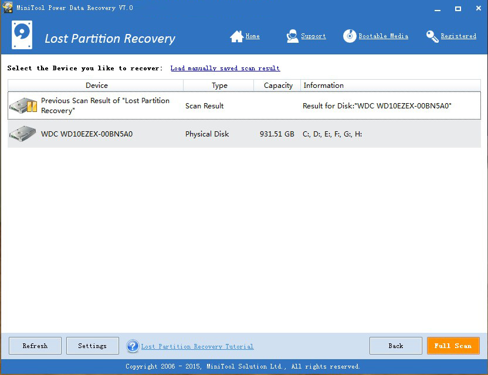Open the Settings button
The width and height of the screenshot is (488, 375).
coord(93,346)
